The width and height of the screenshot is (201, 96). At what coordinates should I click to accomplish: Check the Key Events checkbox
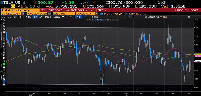126,14
